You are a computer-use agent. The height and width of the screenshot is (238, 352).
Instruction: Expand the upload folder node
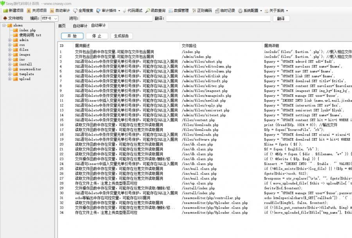click(10, 79)
